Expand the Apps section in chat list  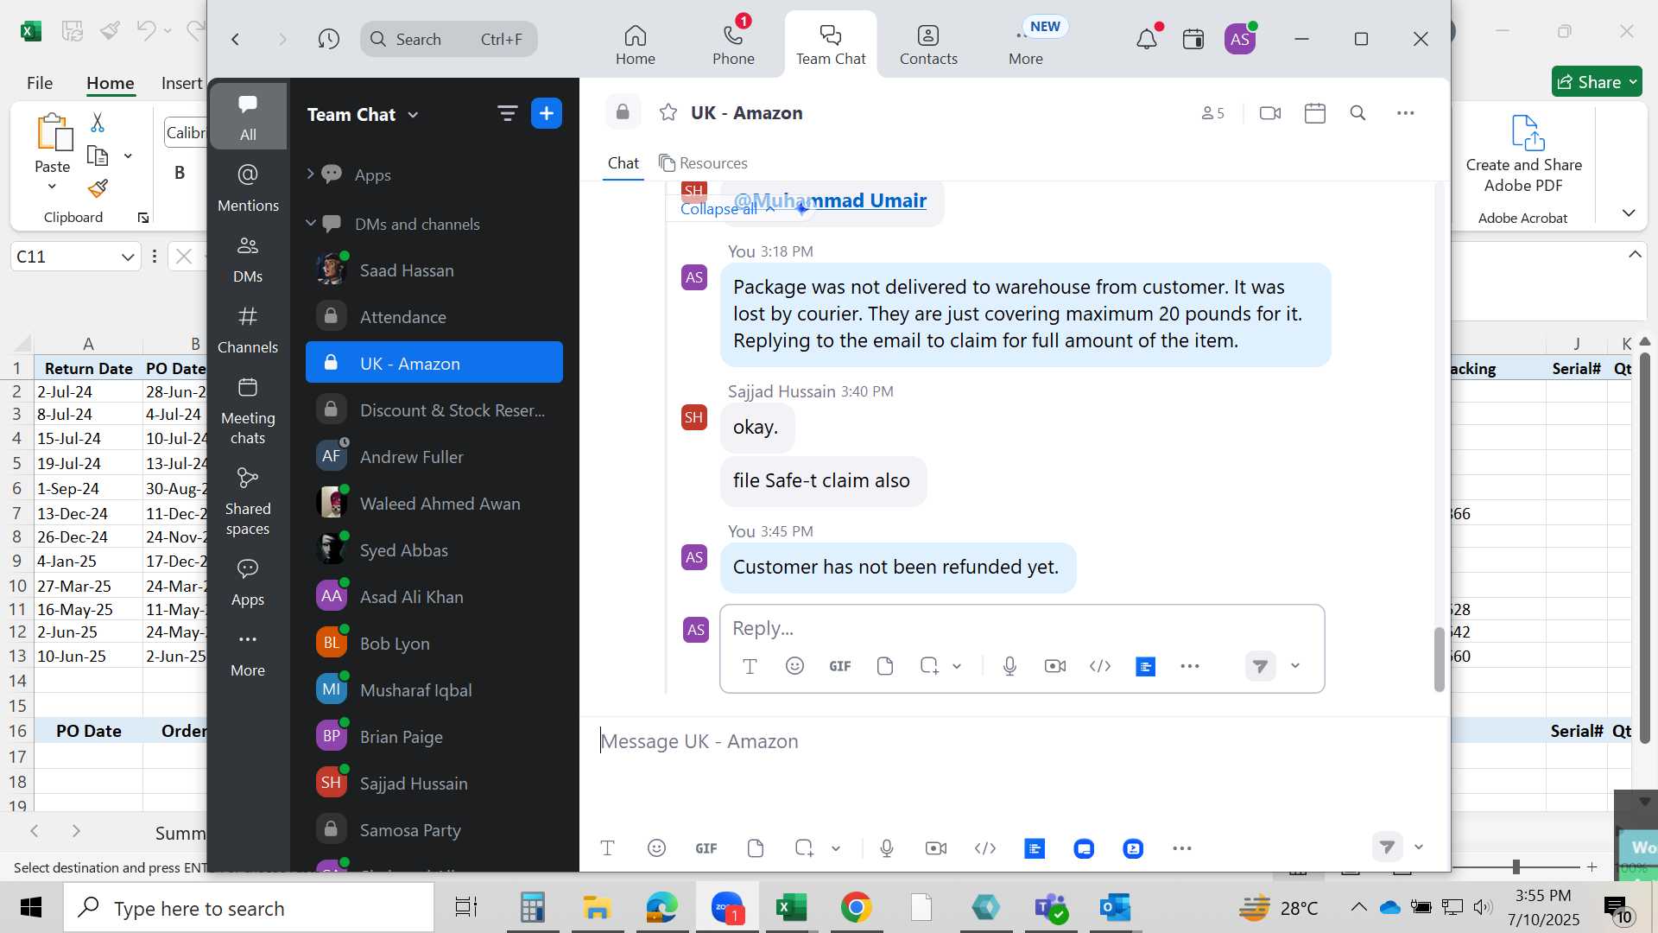tap(310, 174)
